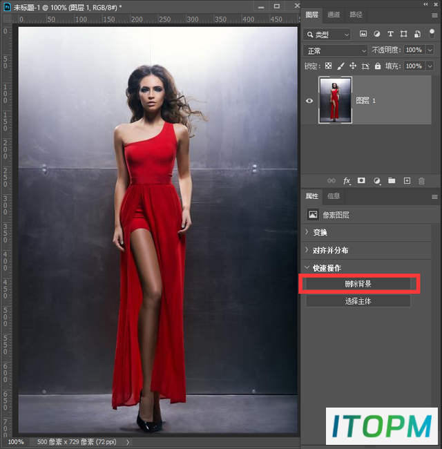The height and width of the screenshot is (449, 442).
Task: Delete the layer with trash icon
Action: tap(421, 181)
